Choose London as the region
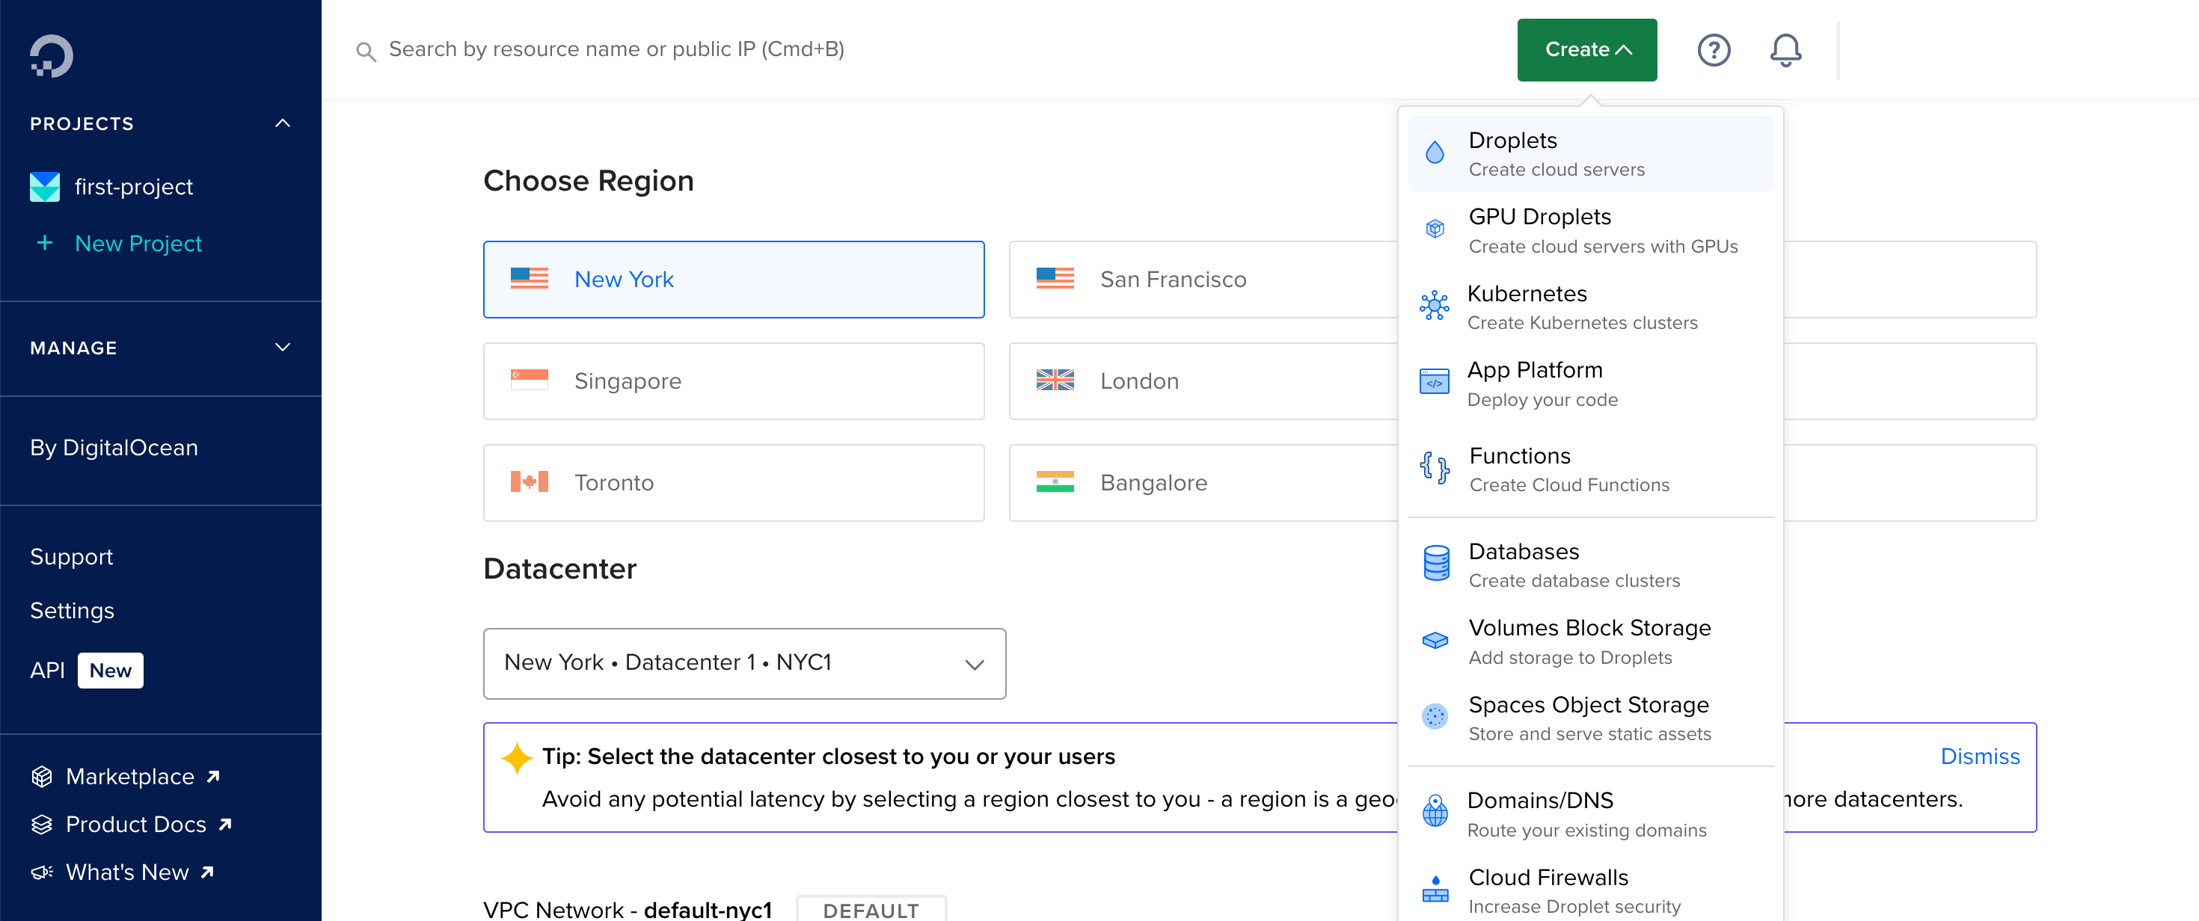 [x=1202, y=381]
